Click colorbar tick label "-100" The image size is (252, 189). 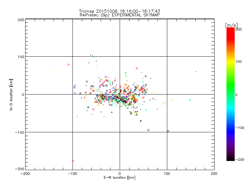240,128
